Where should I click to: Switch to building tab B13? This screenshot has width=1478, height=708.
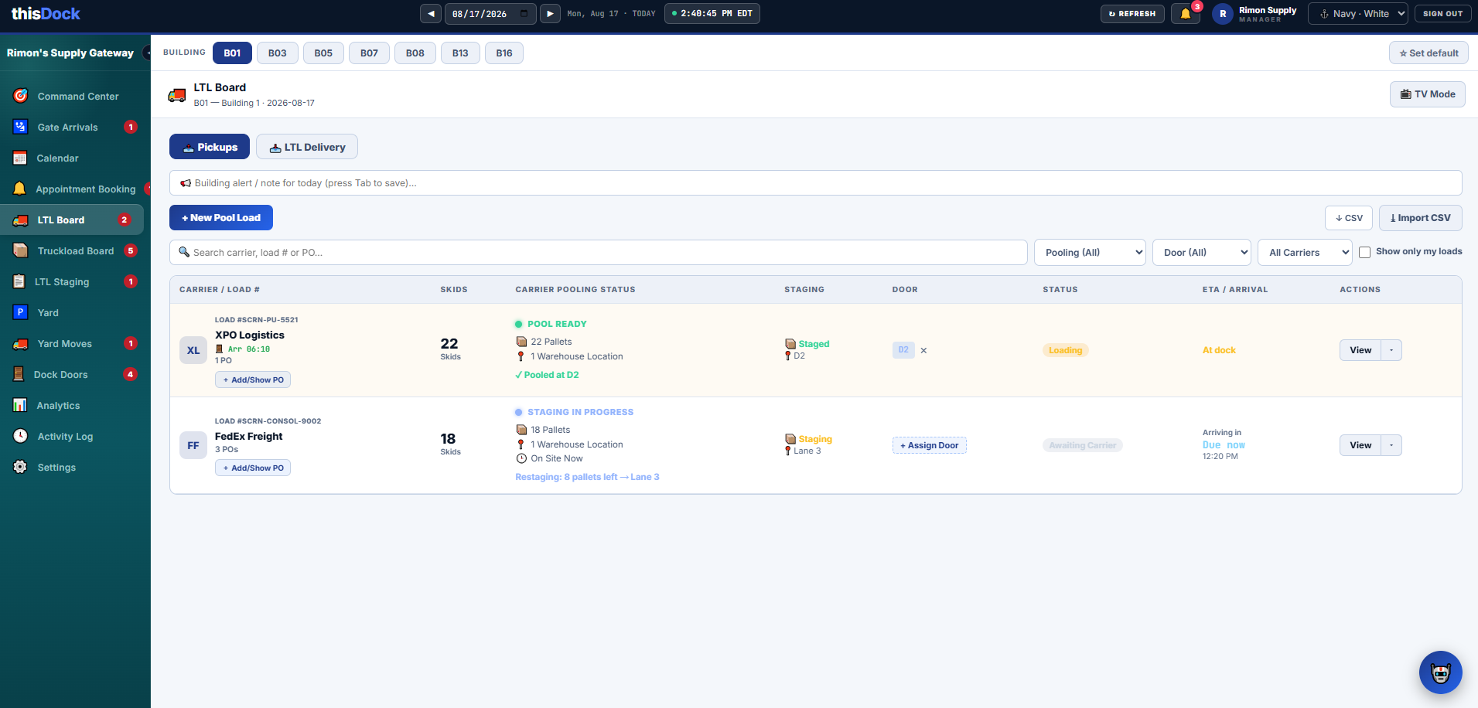[x=460, y=53]
